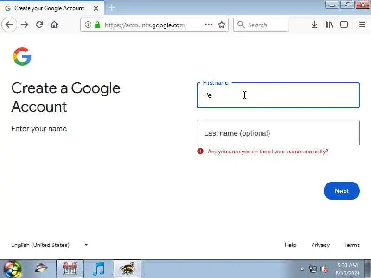Open the taskbar clock showing 5:30 AM
This screenshot has width=371, height=278.
pos(347,269)
